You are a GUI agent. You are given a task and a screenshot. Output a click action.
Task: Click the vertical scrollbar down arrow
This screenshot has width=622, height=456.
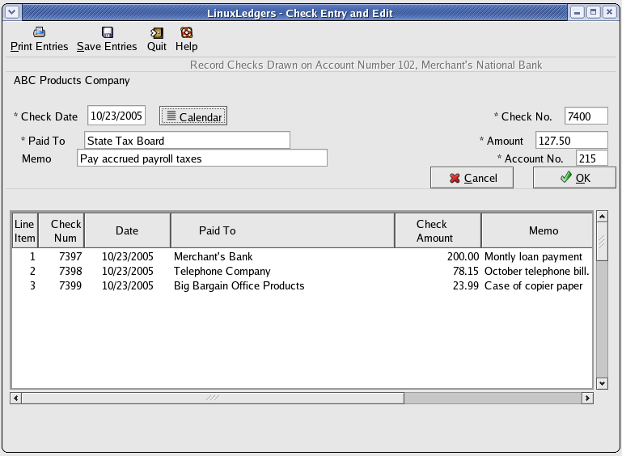point(601,382)
